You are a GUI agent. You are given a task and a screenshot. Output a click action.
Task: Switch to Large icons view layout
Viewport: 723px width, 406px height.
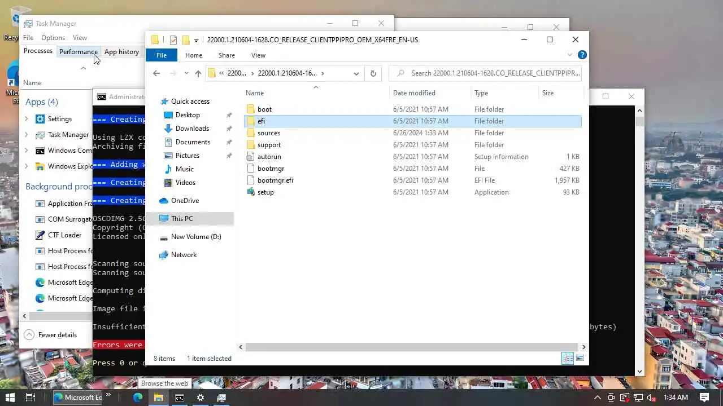pos(580,359)
